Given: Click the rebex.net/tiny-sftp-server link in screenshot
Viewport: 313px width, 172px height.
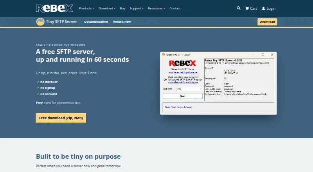Looking at the screenshot, I should tap(183, 72).
